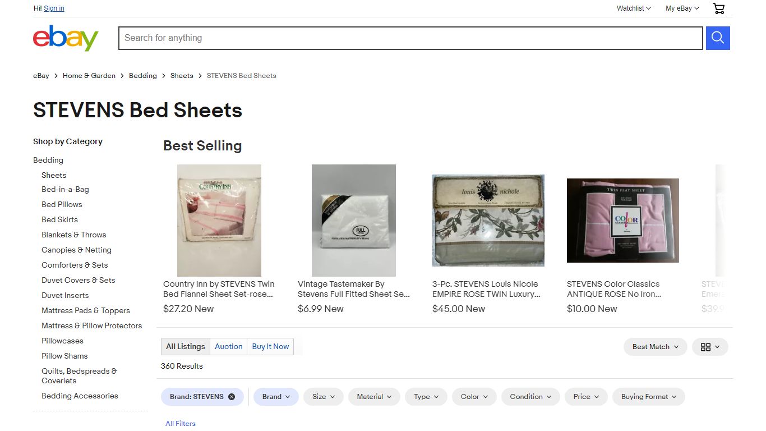The height and width of the screenshot is (431, 766).
Task: Go to eBay breadcrumb link
Action: click(41, 76)
